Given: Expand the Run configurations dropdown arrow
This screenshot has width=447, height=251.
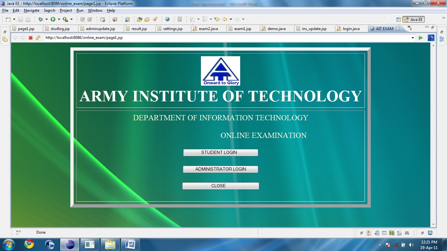Looking at the screenshot, I should [x=59, y=20].
